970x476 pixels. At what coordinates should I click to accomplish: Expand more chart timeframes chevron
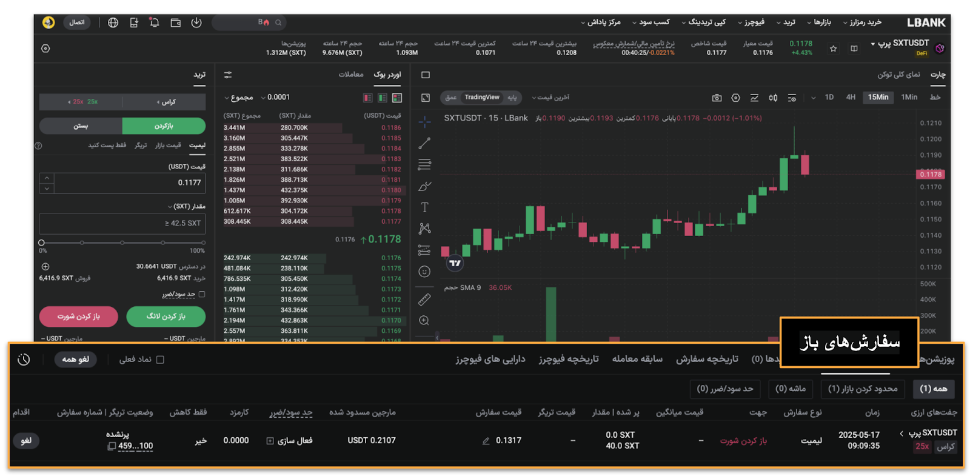coord(813,98)
